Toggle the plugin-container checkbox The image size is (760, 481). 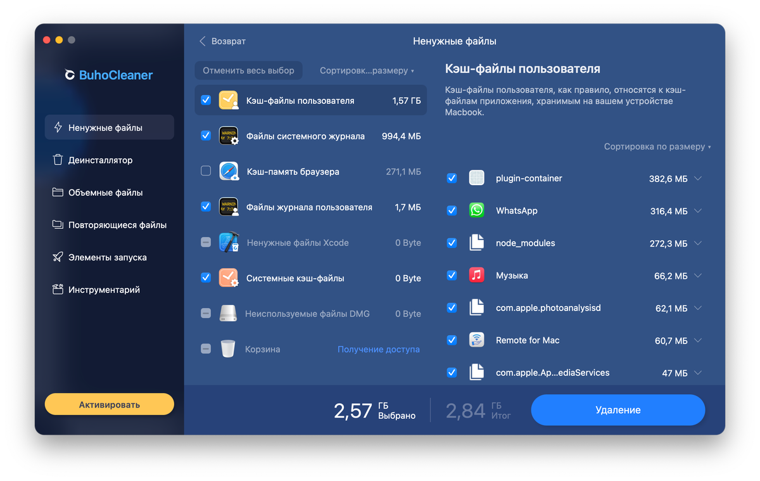[452, 178]
